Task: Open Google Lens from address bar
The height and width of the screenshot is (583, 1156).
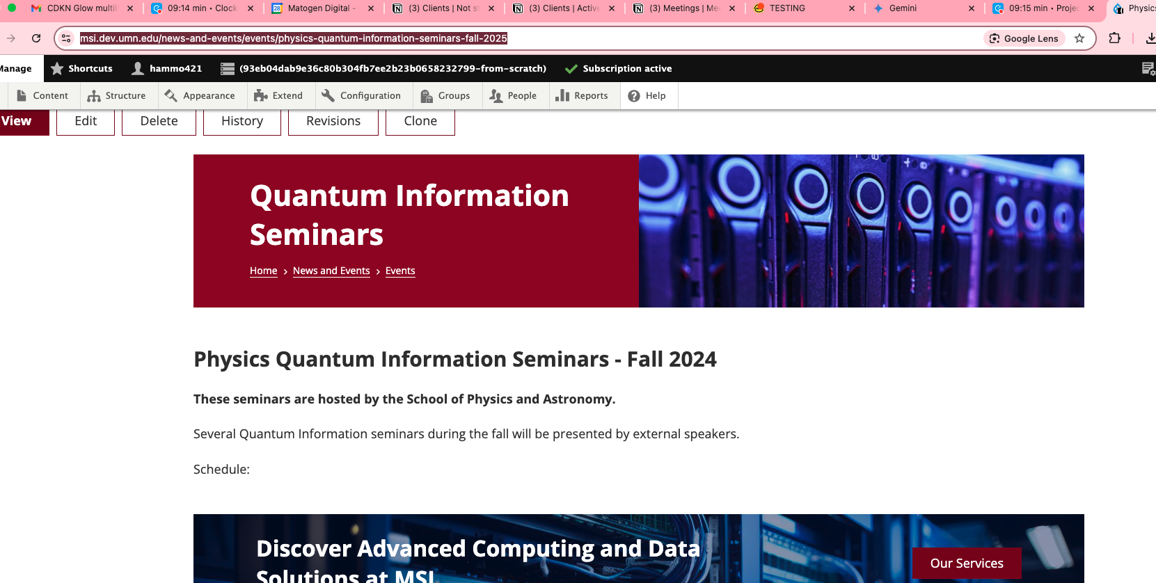Action: click(1024, 38)
